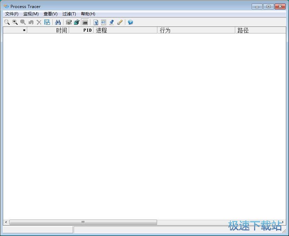
Task: Click the * column header
Action: (15, 30)
